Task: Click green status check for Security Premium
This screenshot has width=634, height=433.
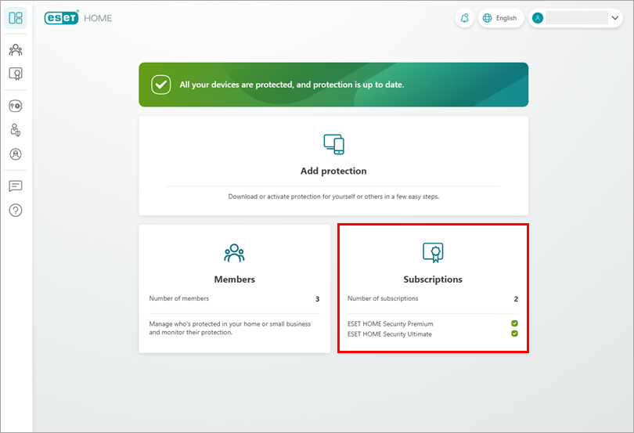Action: point(514,323)
